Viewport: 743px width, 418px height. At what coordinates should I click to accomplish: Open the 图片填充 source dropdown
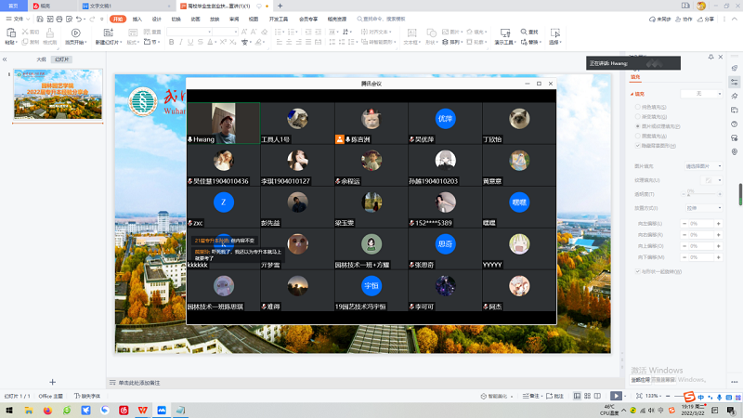tap(703, 165)
